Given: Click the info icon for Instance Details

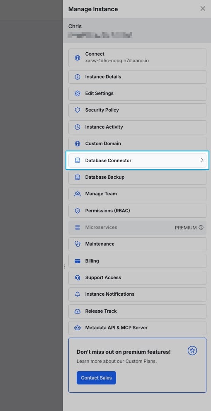Looking at the screenshot, I should (78, 77).
